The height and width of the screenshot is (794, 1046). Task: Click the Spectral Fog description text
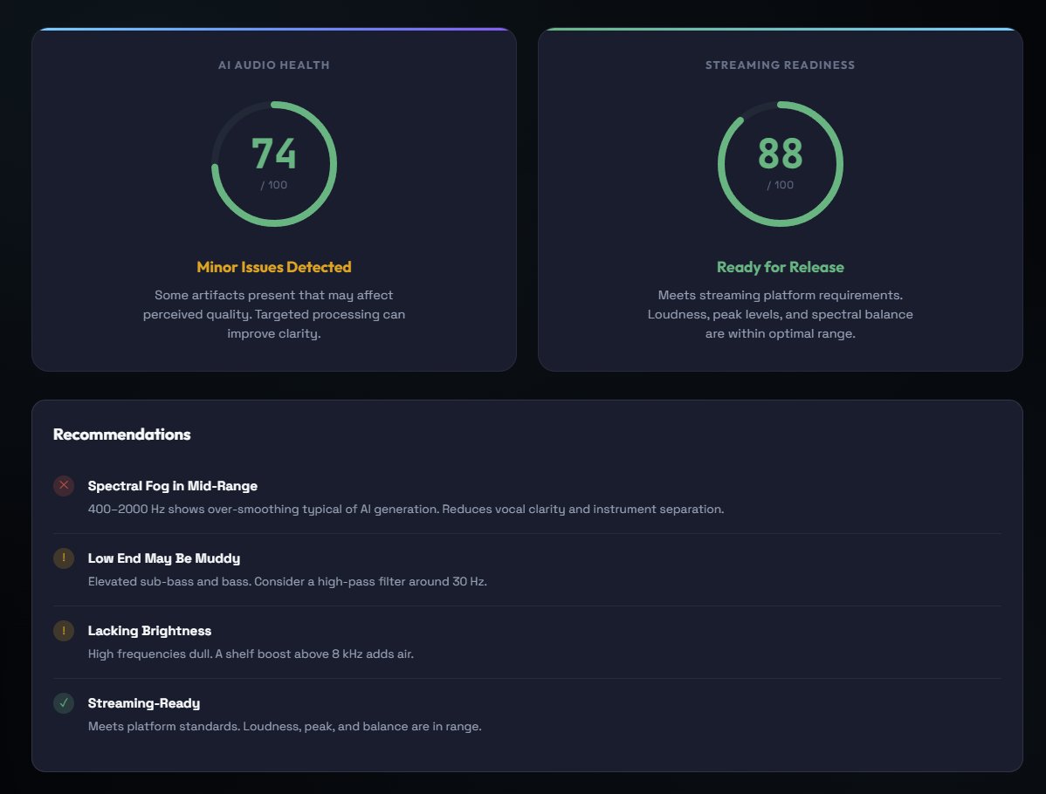(x=406, y=509)
